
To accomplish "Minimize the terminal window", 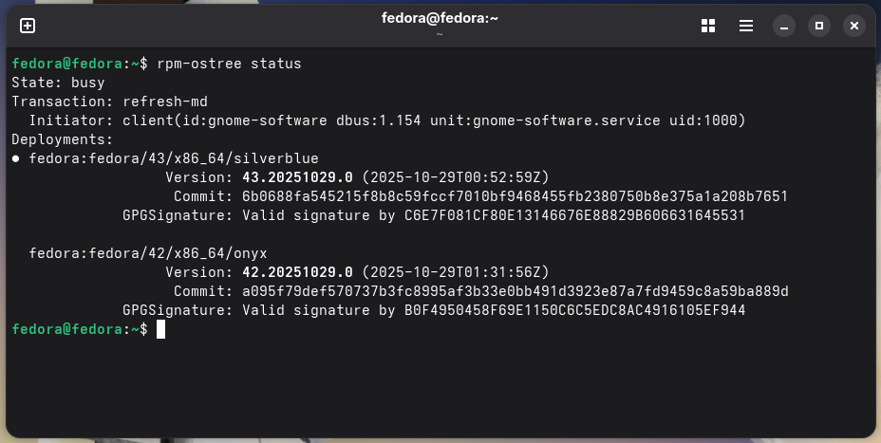I will pyautogui.click(x=784, y=26).
